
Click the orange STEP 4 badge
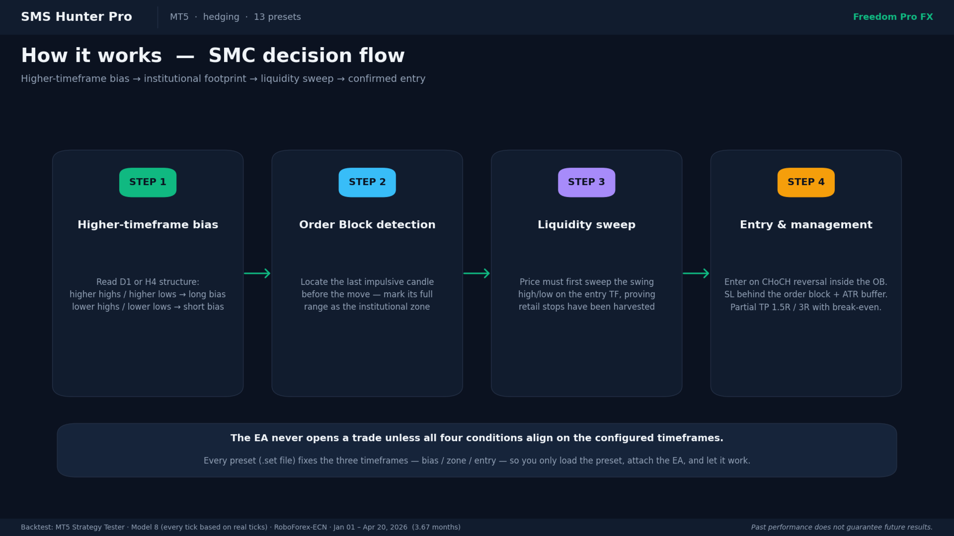pyautogui.click(x=806, y=182)
